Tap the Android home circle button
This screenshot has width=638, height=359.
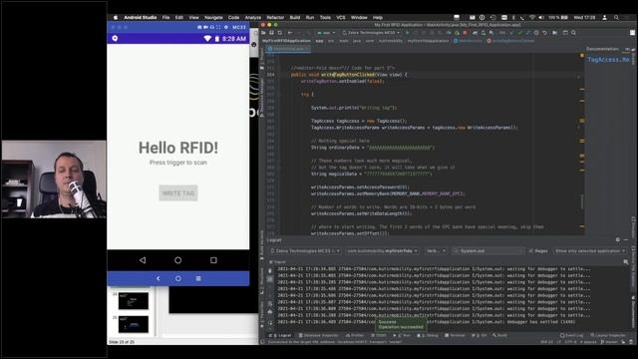point(177,260)
